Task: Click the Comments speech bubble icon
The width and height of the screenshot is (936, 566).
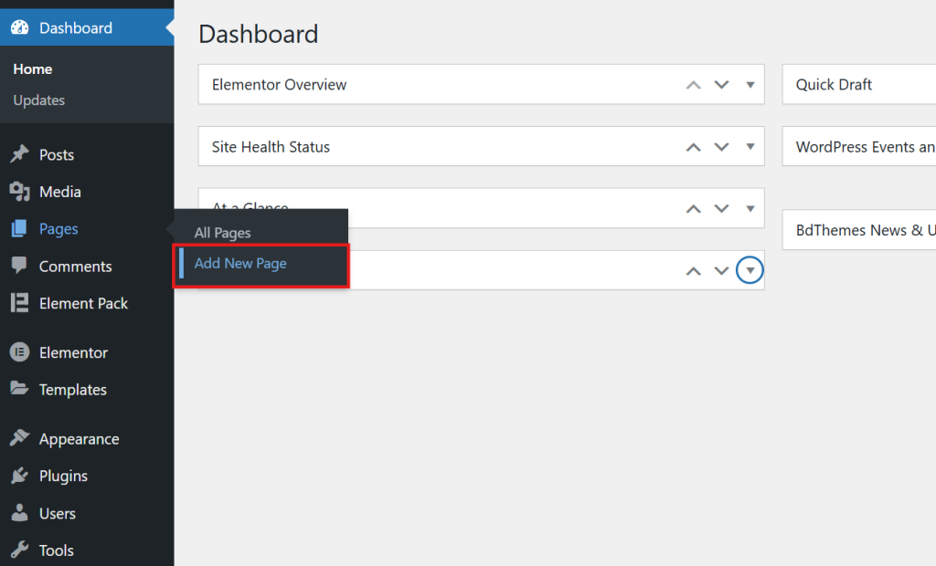Action: [19, 266]
